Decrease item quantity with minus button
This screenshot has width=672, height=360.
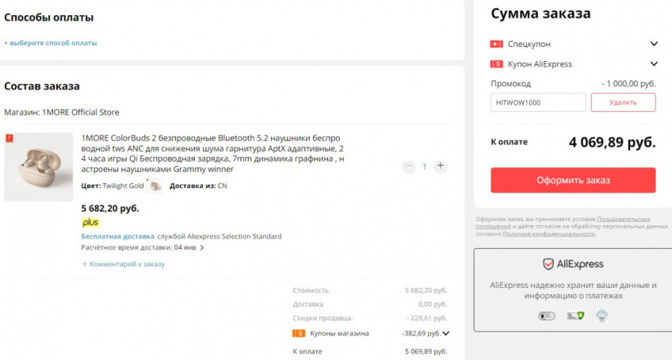tap(408, 167)
